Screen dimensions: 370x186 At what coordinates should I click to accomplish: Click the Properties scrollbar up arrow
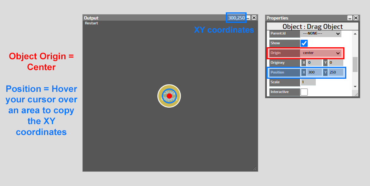click(355, 34)
